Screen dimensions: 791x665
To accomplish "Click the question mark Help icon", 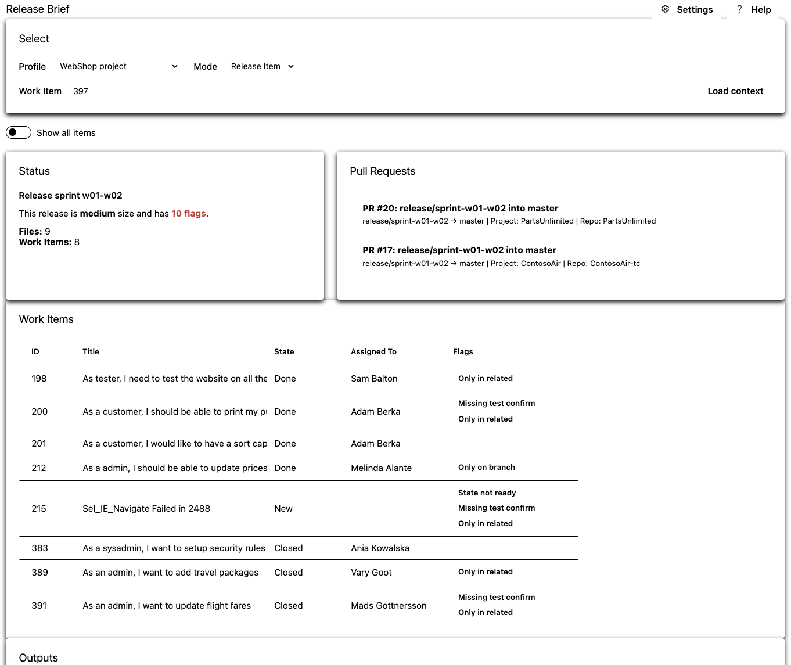I will click(x=739, y=9).
